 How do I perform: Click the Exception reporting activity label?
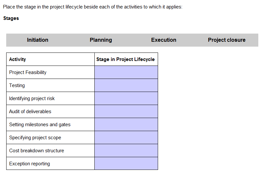coord(29,164)
